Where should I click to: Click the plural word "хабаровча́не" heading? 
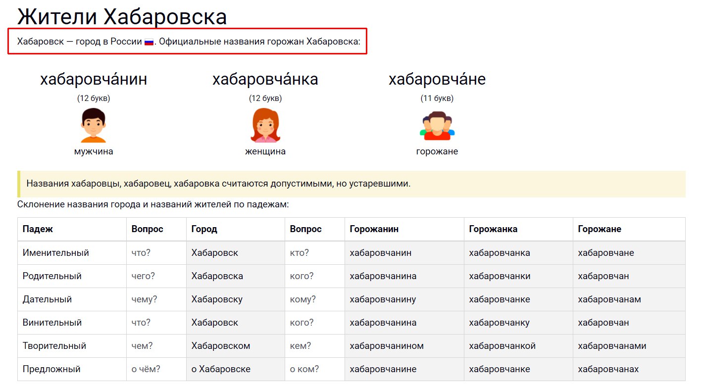tap(437, 79)
